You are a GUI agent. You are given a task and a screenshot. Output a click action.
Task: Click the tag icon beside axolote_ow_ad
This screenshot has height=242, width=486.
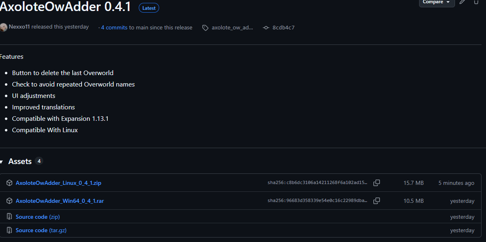pos(206,28)
